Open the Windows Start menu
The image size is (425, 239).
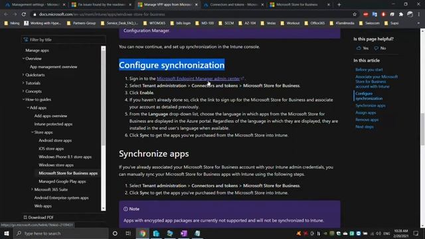click(6, 233)
